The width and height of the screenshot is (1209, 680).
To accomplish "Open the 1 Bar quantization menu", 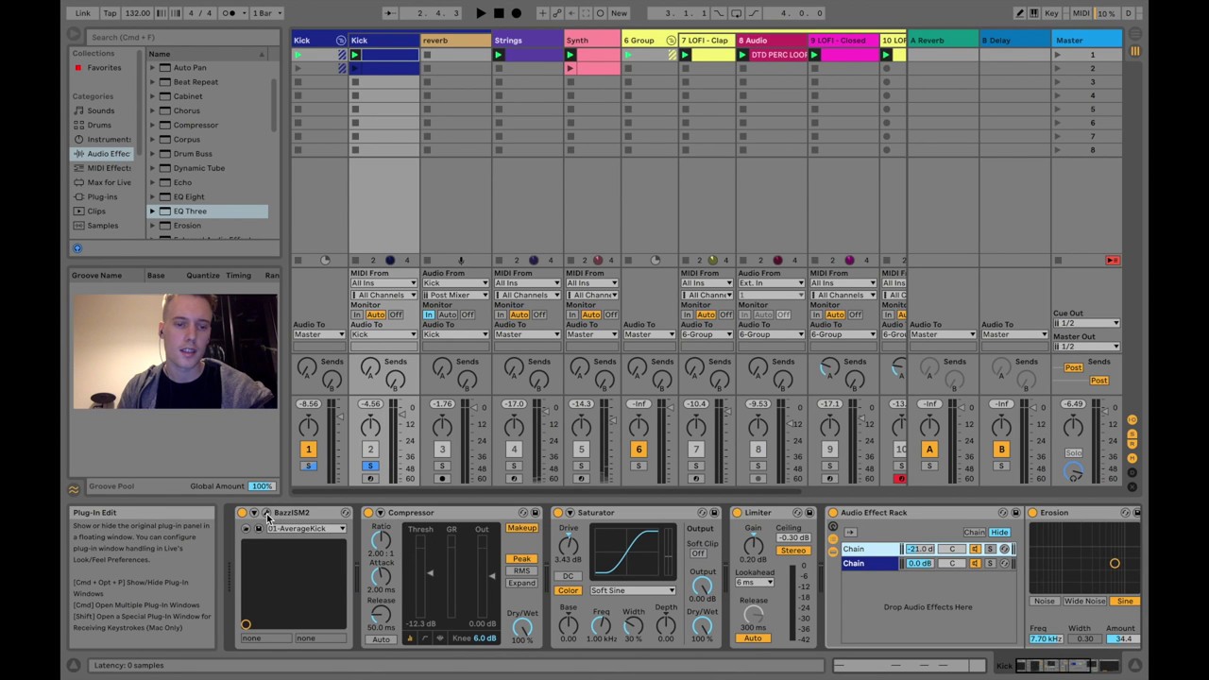I will coord(264,13).
